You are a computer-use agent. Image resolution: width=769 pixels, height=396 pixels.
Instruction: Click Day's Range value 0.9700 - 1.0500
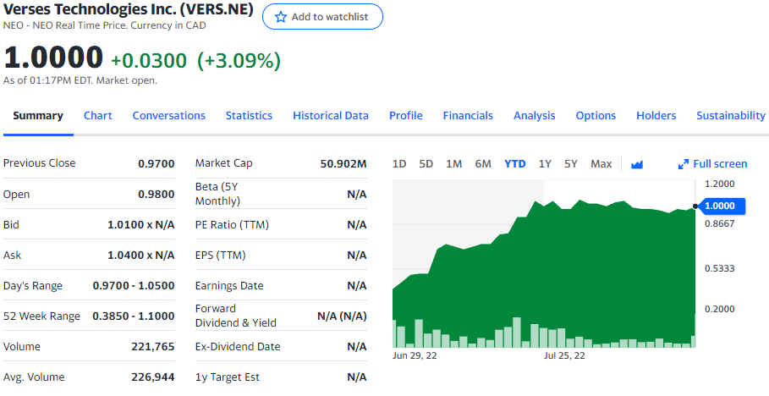(134, 286)
